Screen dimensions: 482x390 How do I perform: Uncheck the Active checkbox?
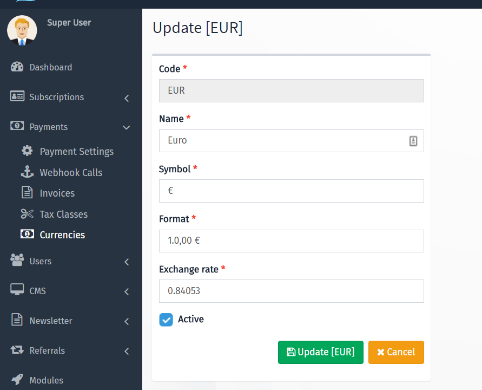166,320
